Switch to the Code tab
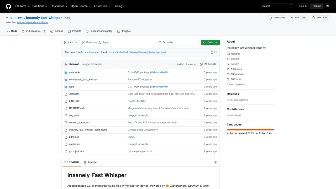 (x=12, y=31)
